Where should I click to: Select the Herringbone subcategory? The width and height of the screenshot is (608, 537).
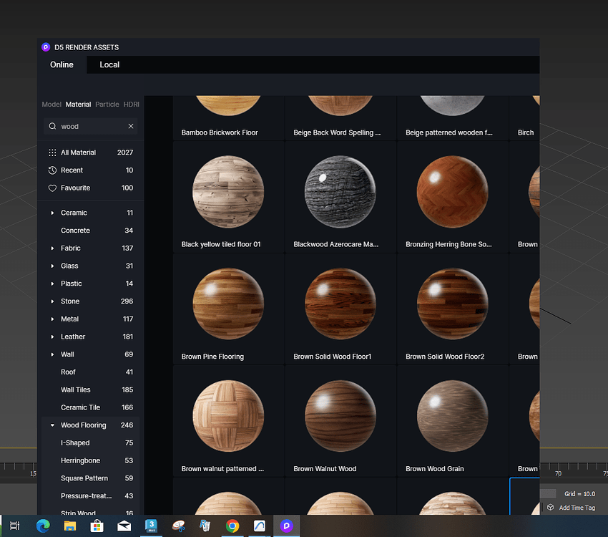[x=90, y=460]
